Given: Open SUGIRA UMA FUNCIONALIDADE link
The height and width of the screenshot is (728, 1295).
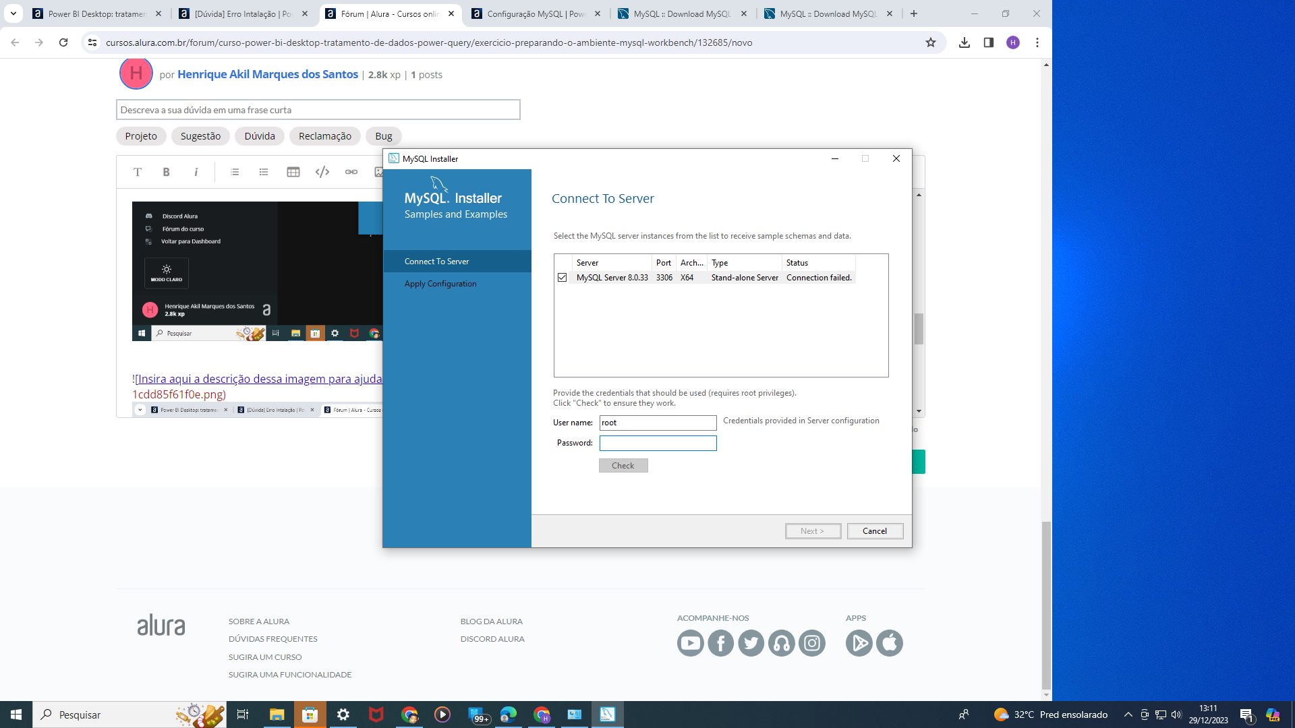Looking at the screenshot, I should pyautogui.click(x=290, y=675).
